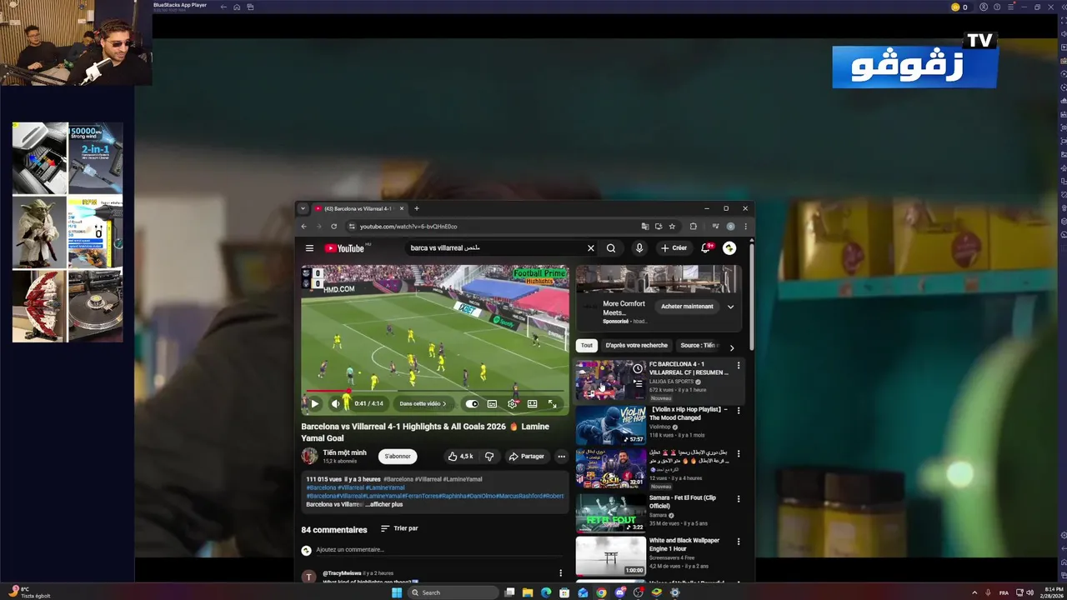Open the Dans cette vidéo chapters
This screenshot has height=600, width=1067.
click(423, 404)
